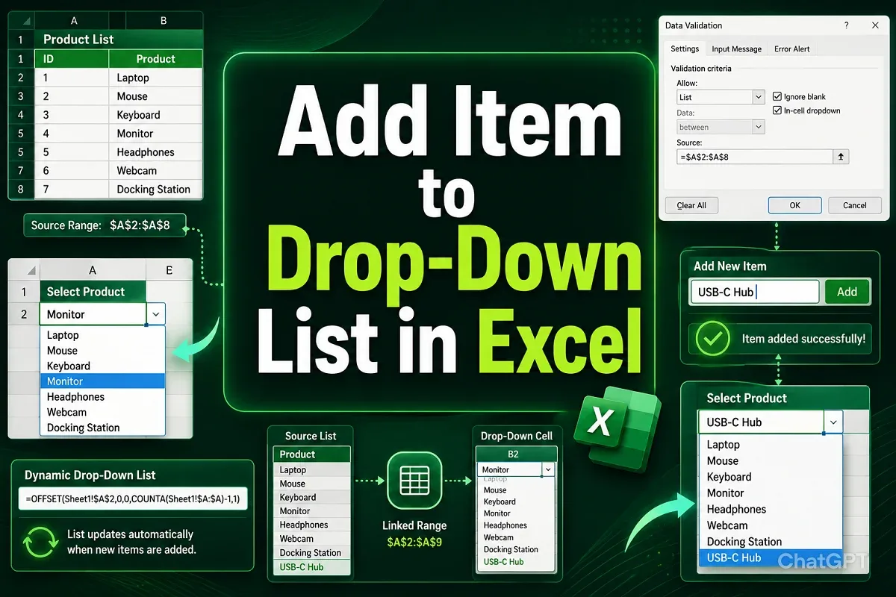Select column A header in Product List sheet
The width and height of the screenshot is (896, 597).
click(x=73, y=21)
